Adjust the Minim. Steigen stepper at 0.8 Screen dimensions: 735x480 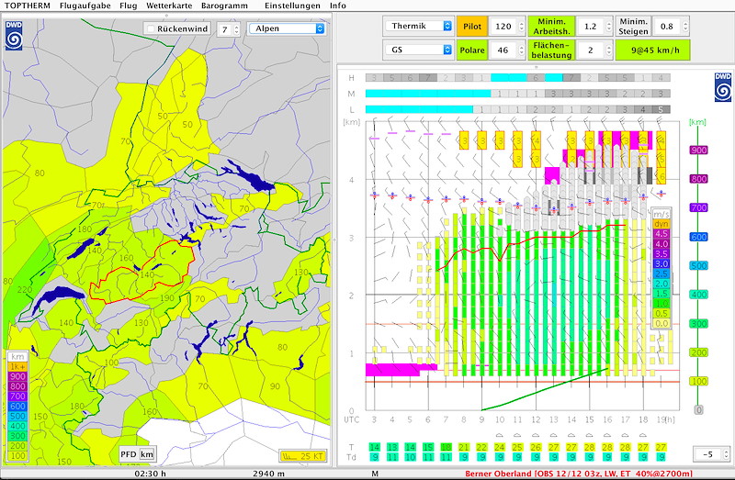[685, 27]
